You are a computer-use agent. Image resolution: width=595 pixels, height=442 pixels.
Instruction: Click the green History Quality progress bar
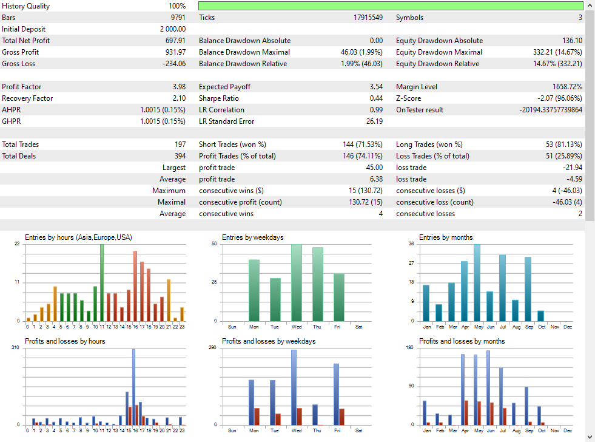tap(390, 6)
